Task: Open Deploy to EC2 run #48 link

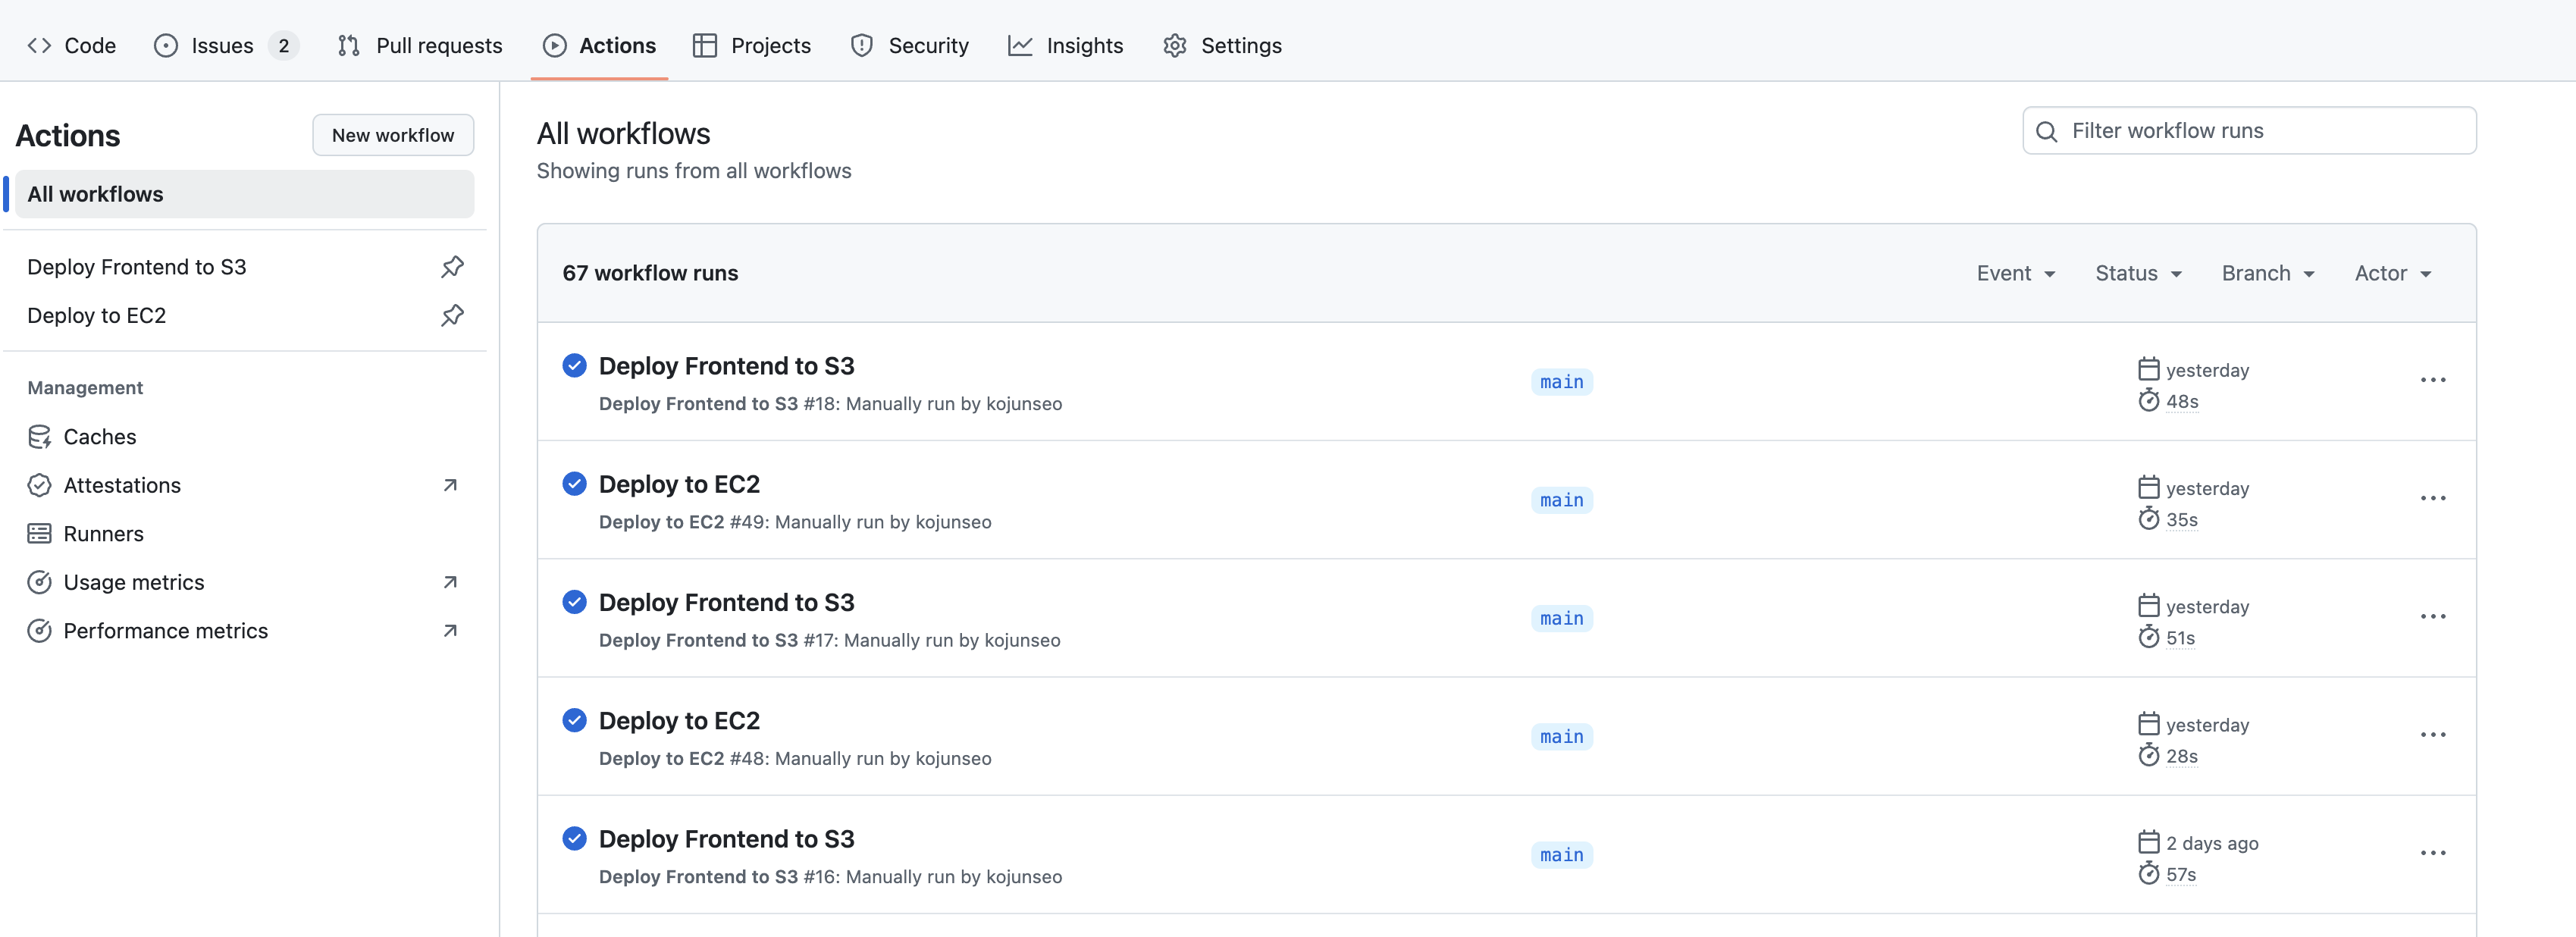Action: [679, 721]
